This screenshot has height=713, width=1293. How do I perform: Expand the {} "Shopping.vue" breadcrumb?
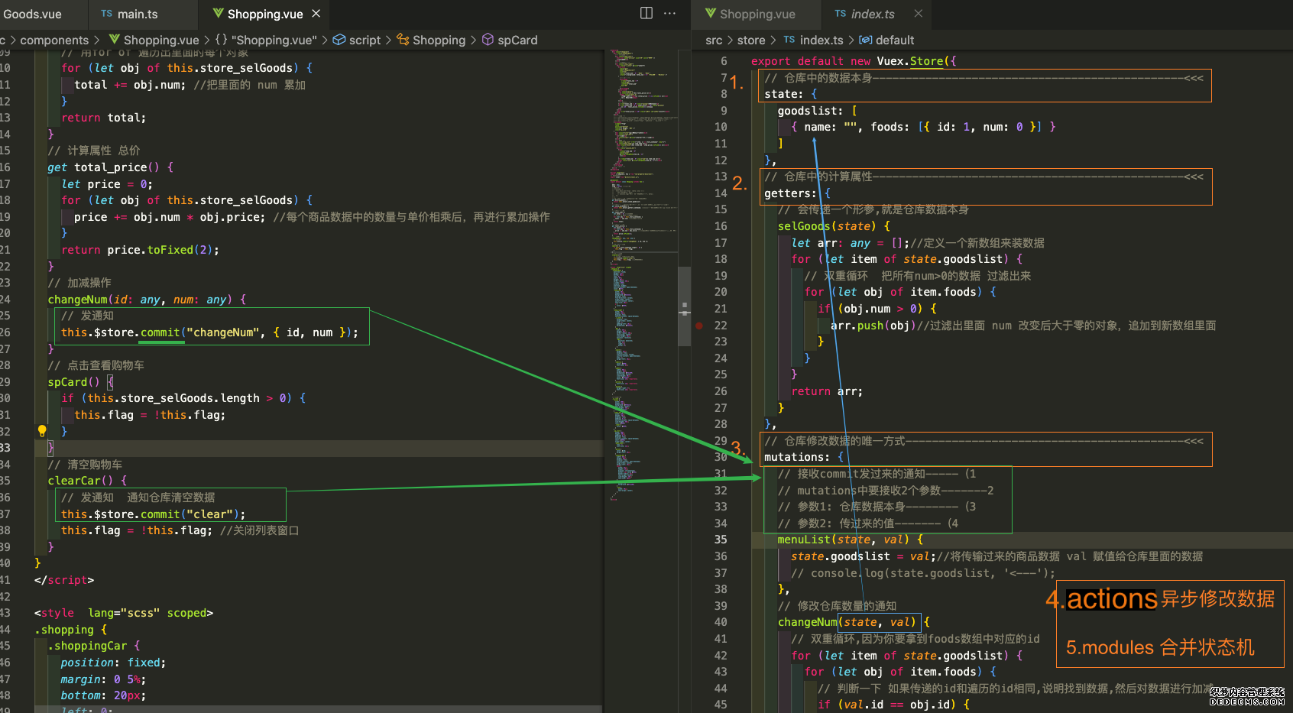[265, 40]
